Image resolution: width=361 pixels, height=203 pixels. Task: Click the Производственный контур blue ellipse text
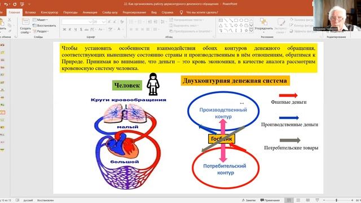tap(223, 113)
